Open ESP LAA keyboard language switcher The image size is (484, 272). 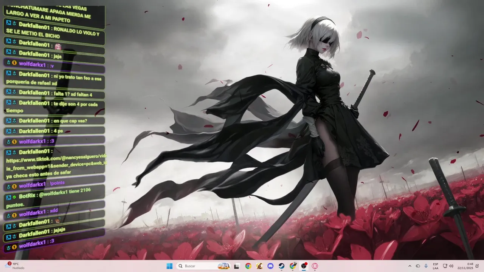436,266
